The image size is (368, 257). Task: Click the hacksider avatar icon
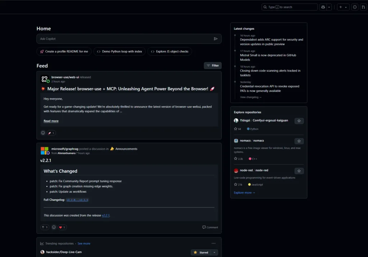[x=42, y=252]
